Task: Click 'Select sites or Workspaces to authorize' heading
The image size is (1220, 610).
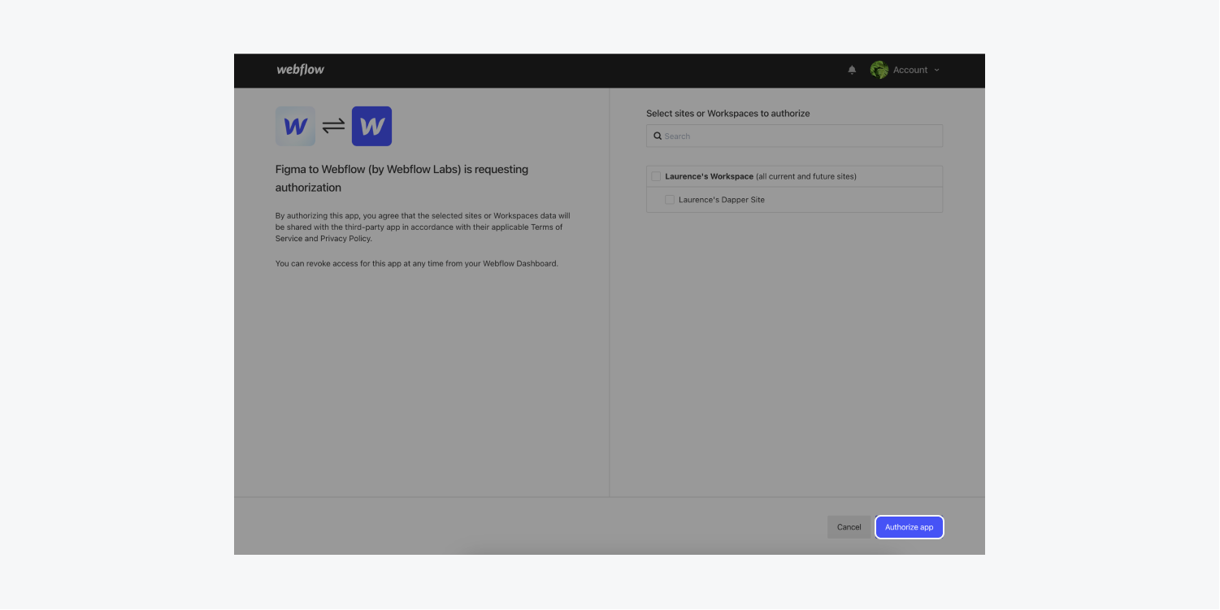Action: point(727,113)
